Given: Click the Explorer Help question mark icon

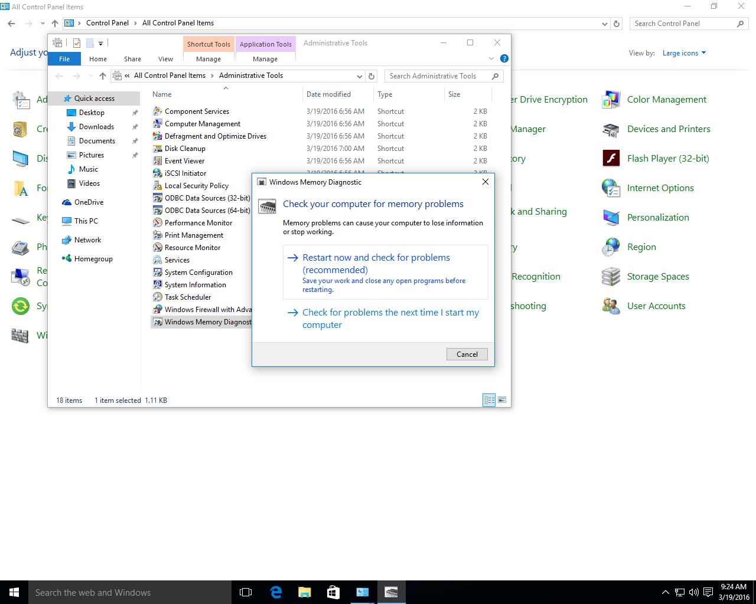Looking at the screenshot, I should click(504, 58).
